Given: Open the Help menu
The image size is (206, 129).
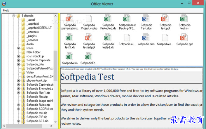Looking at the screenshot, I should (6, 10).
